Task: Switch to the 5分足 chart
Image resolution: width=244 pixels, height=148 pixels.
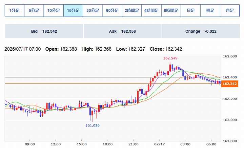Action: (x=34, y=10)
